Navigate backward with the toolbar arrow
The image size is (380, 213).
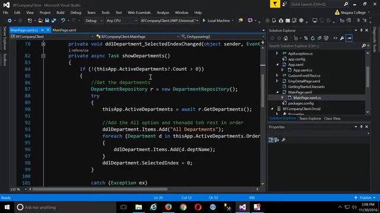[x=9, y=21]
